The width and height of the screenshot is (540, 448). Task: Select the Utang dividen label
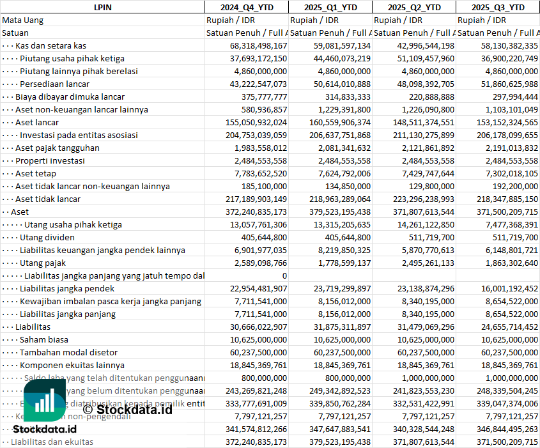tap(47, 238)
